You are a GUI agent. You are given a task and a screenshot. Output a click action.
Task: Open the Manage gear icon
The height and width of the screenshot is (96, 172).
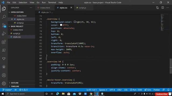(x=4, y=83)
